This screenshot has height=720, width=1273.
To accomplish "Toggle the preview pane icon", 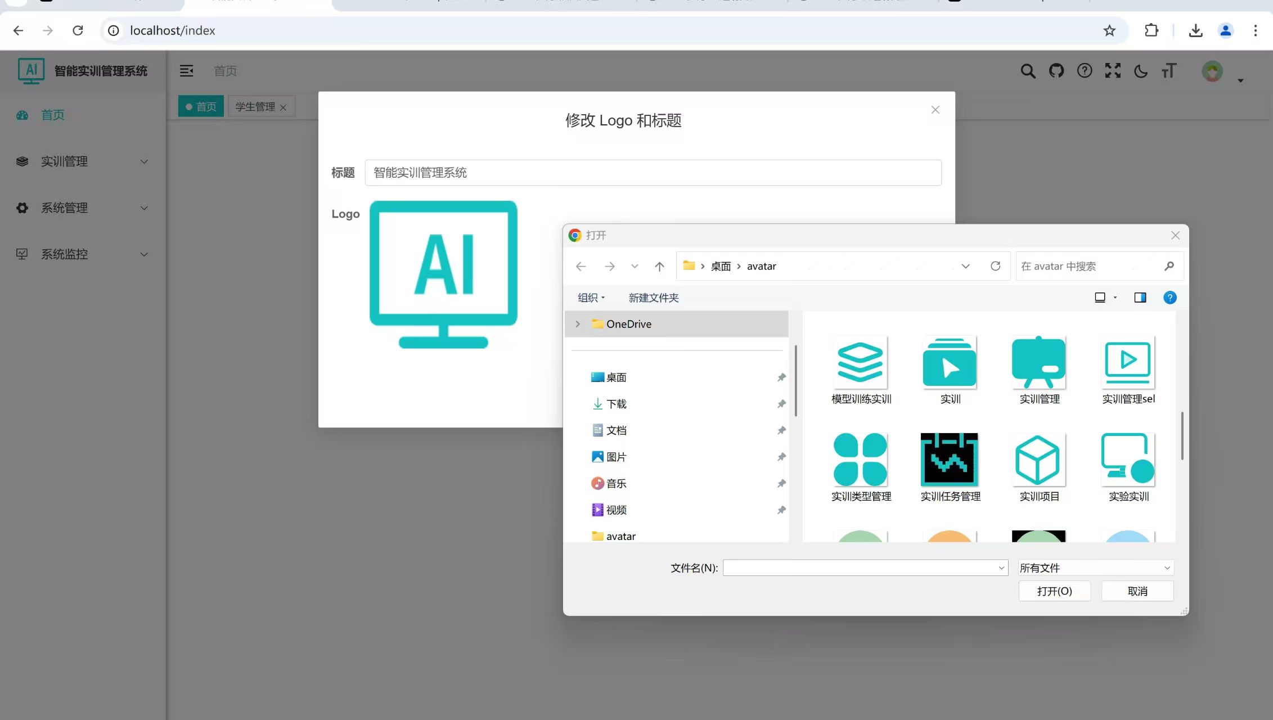I will (x=1140, y=298).
